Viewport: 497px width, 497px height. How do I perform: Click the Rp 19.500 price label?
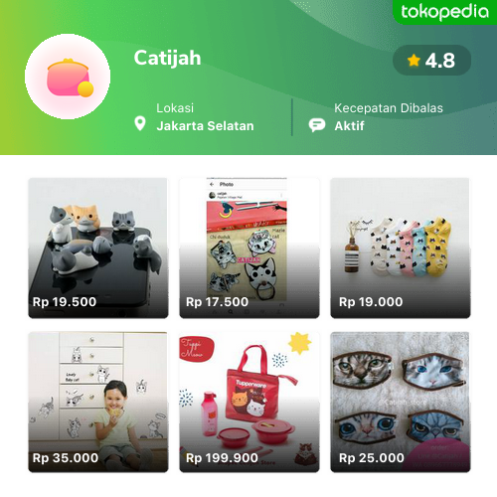65,302
